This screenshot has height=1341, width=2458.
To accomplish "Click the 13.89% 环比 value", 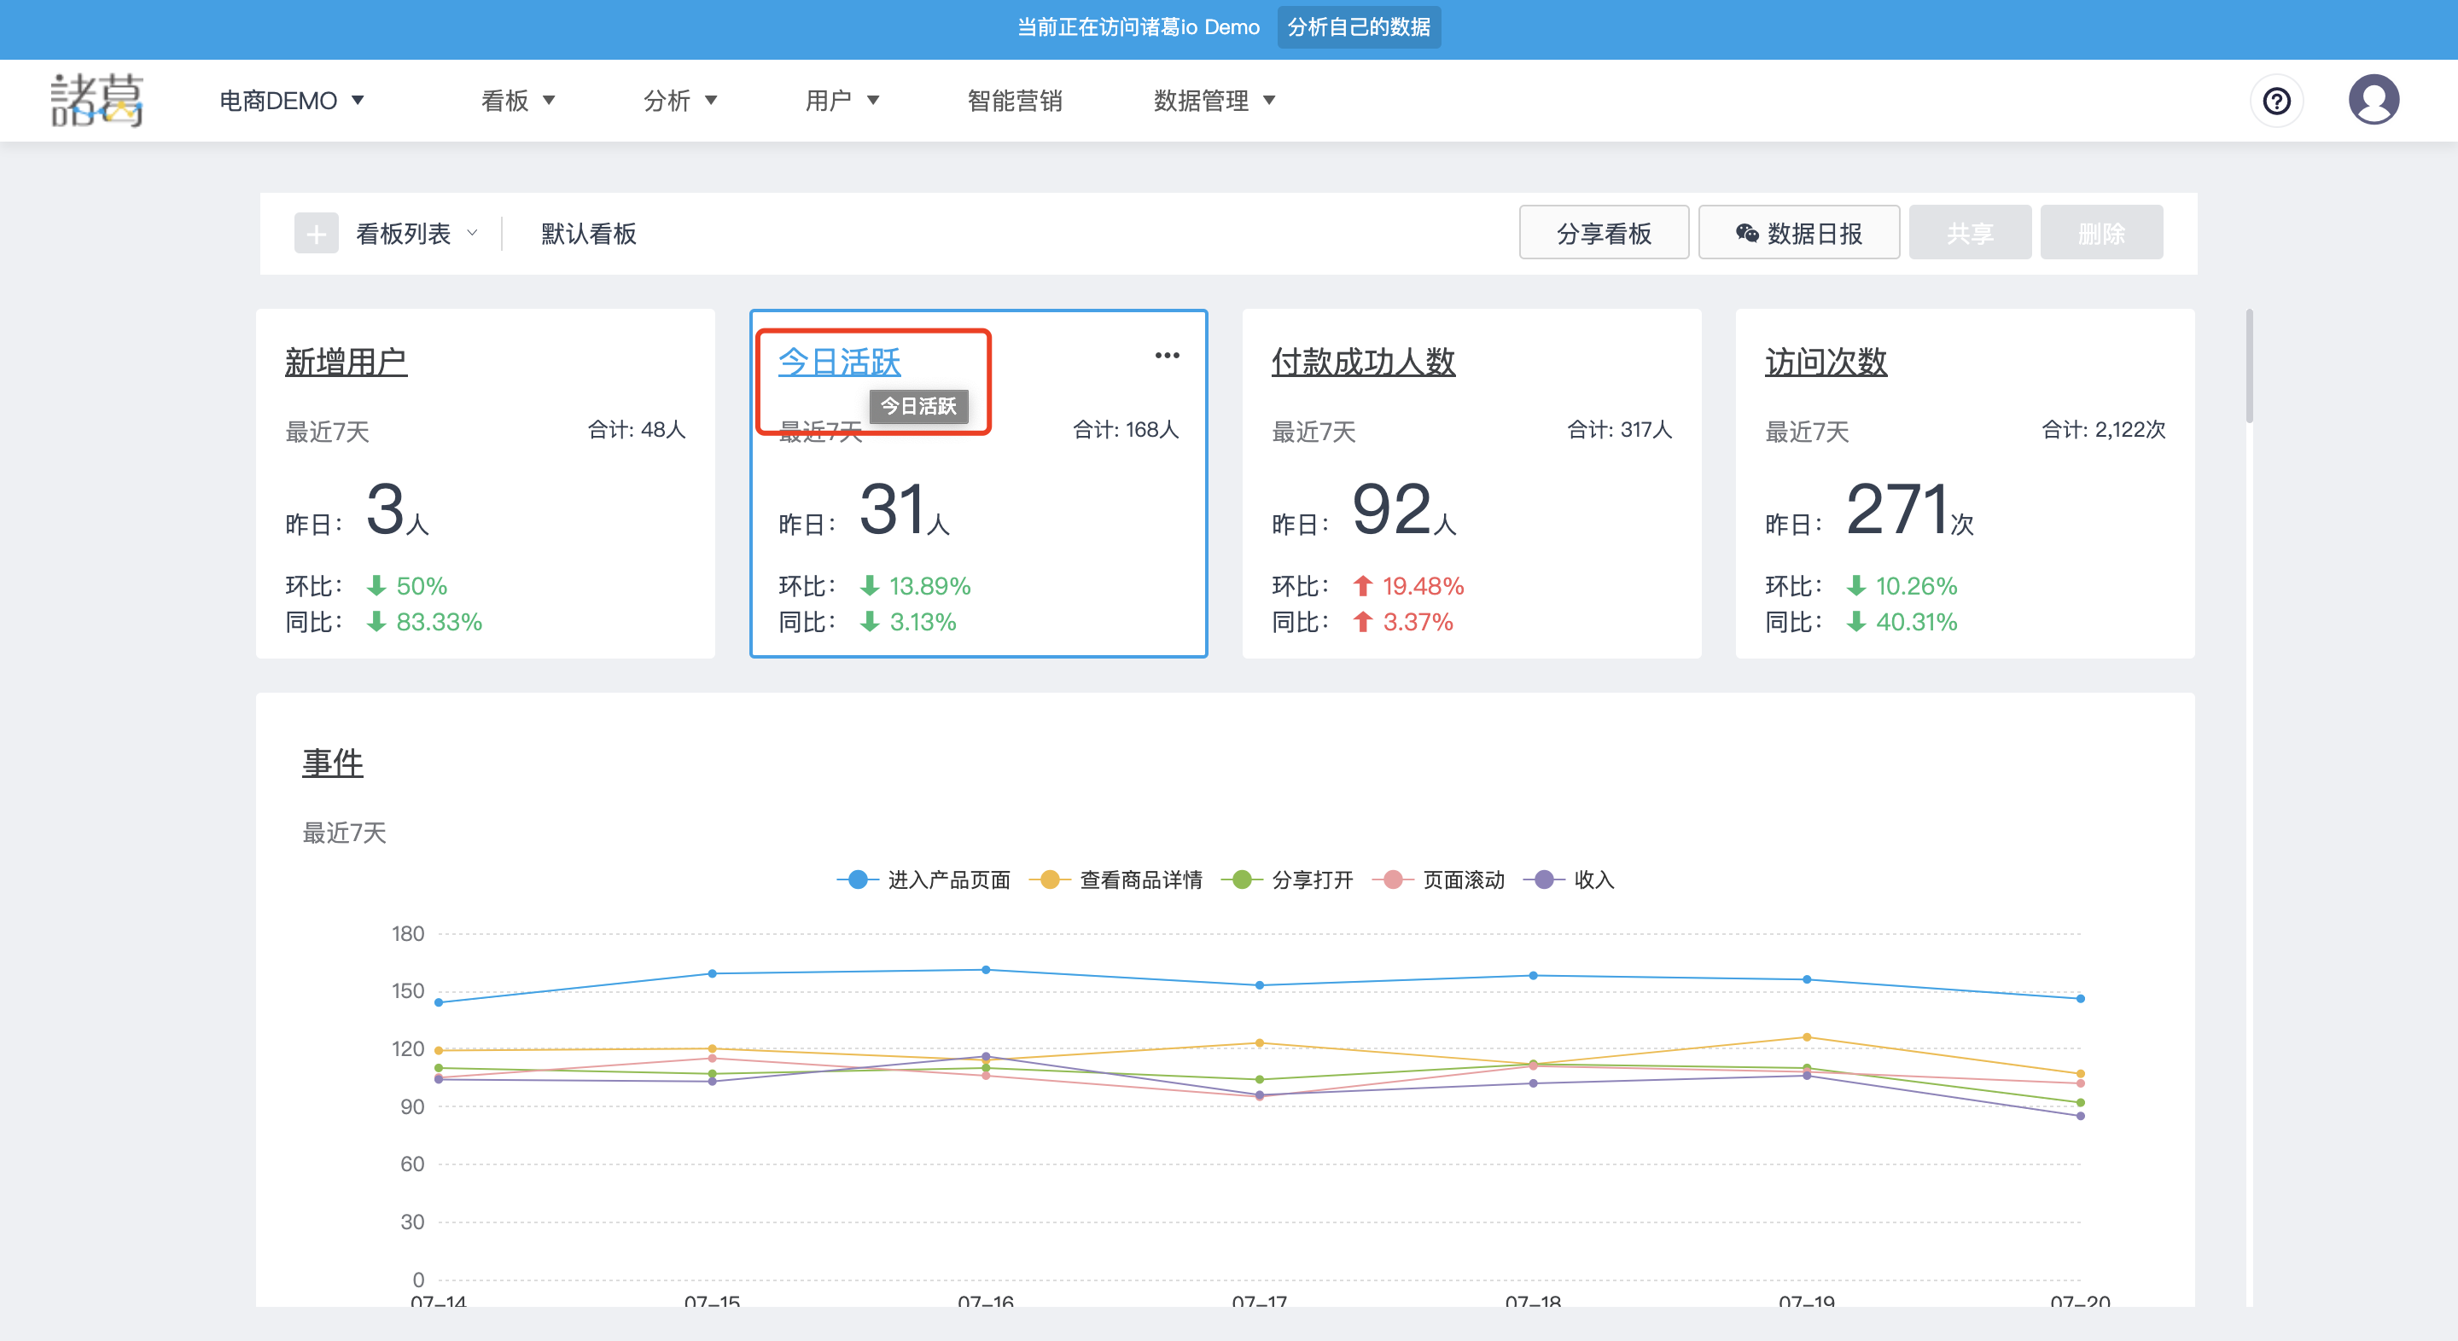I will coord(929,585).
